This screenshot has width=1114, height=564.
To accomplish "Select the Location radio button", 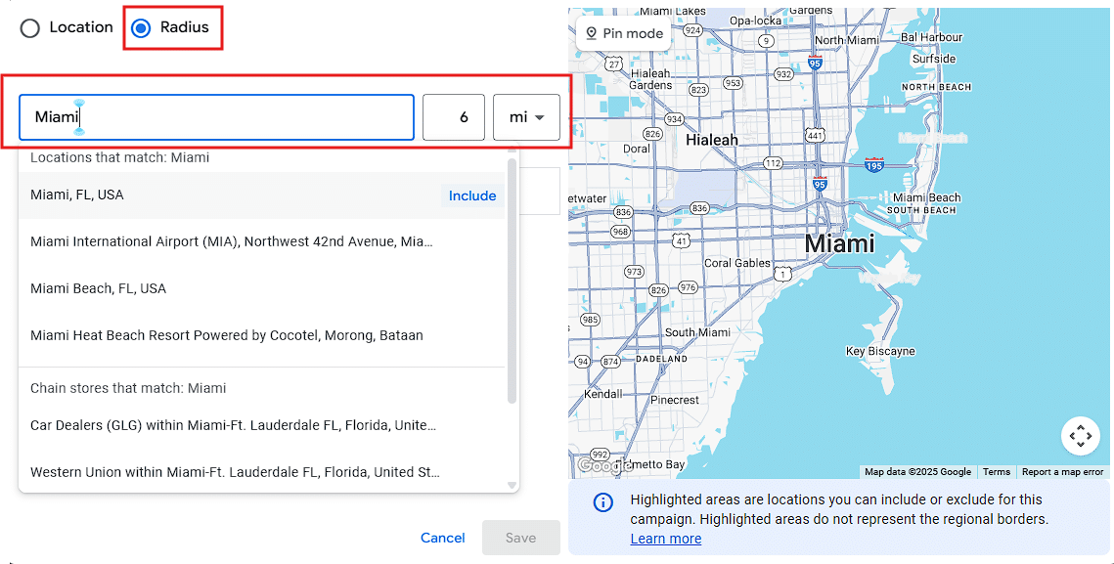I will [x=30, y=28].
